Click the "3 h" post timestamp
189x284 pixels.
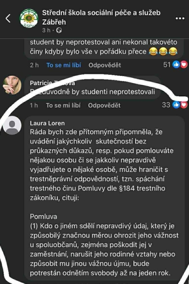[46, 30]
